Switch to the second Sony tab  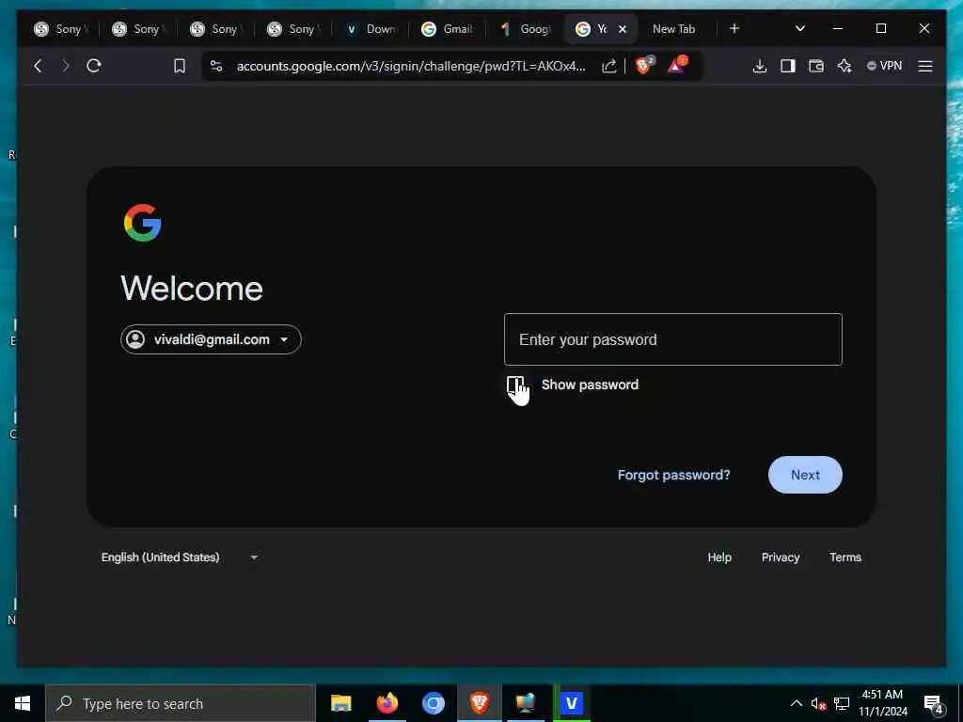(x=139, y=29)
